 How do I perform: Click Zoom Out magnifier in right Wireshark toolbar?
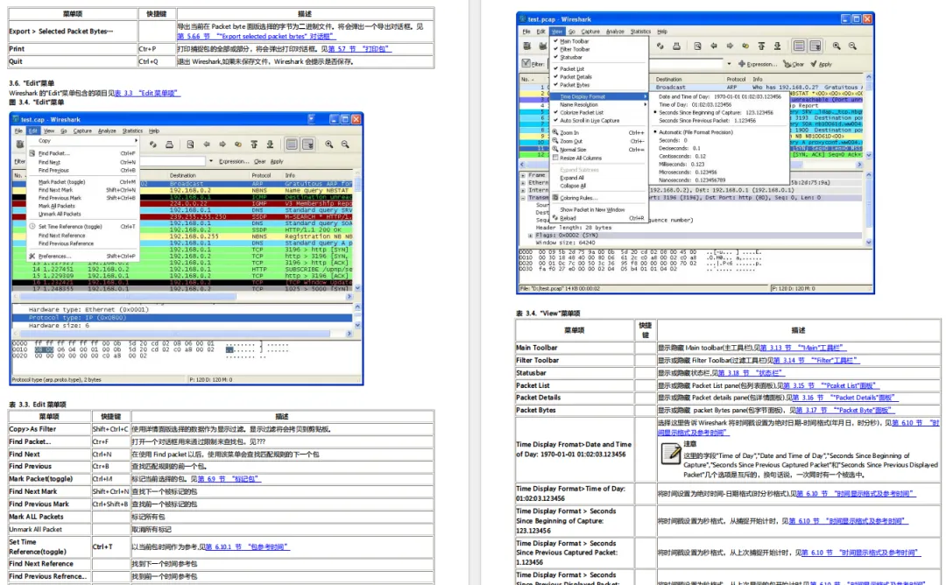coord(852,46)
